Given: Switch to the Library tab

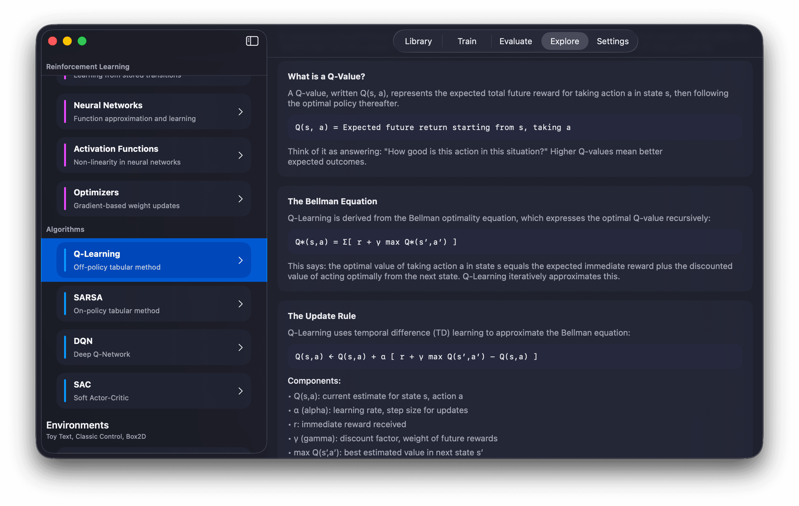Looking at the screenshot, I should pyautogui.click(x=418, y=41).
